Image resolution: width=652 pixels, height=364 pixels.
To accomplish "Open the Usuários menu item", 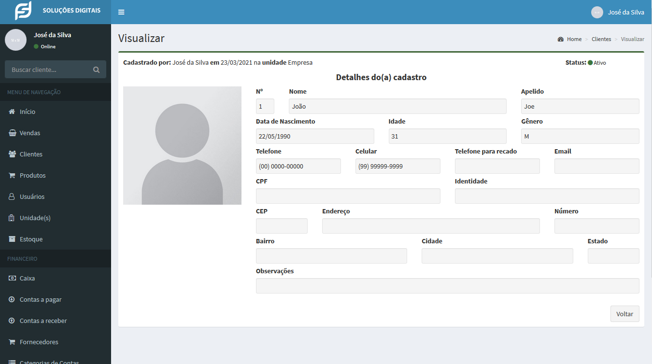I will [56, 196].
